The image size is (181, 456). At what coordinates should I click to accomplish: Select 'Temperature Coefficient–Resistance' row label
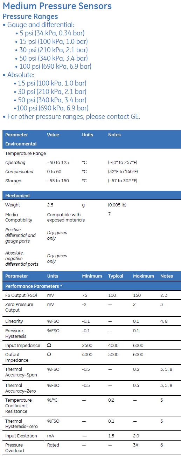(19, 406)
